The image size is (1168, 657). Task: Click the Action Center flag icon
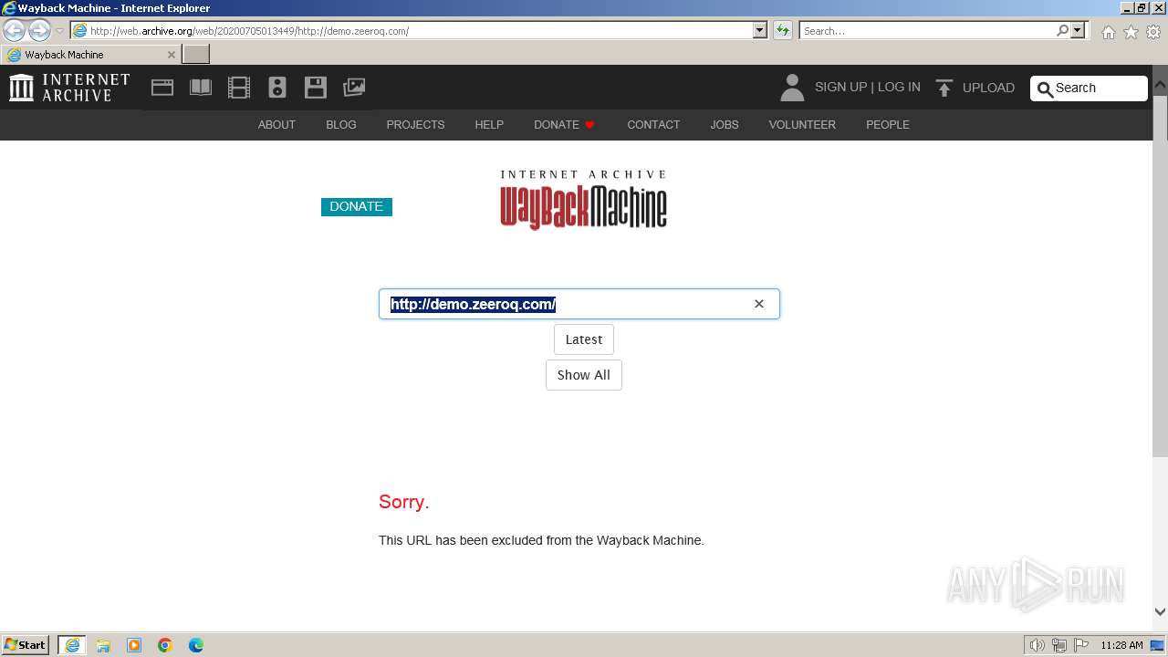coord(1081,645)
